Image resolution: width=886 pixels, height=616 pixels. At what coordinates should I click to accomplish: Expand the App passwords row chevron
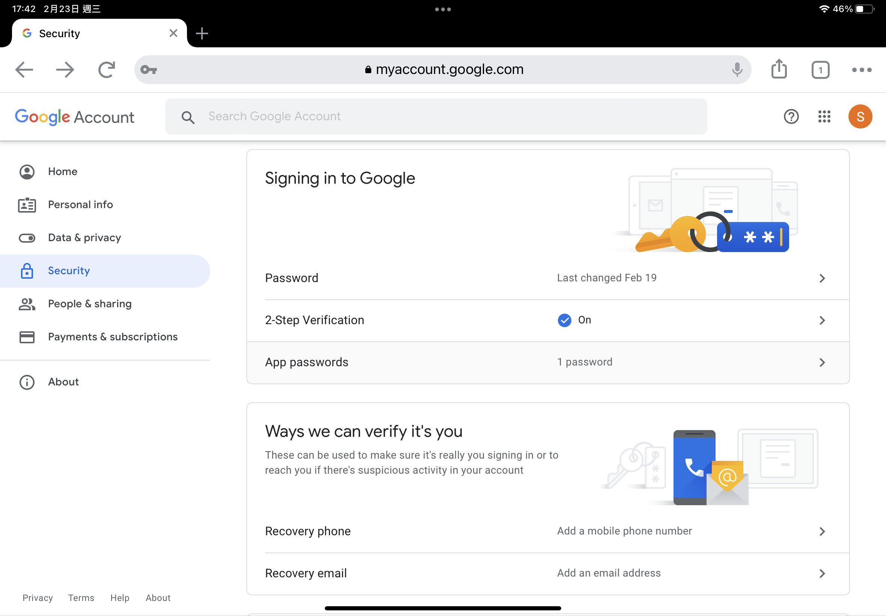click(x=822, y=362)
